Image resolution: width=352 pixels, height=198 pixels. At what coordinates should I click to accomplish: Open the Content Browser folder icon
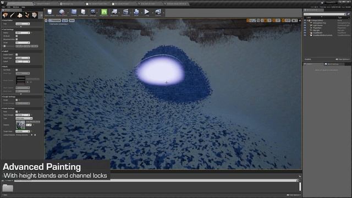coord(8,188)
